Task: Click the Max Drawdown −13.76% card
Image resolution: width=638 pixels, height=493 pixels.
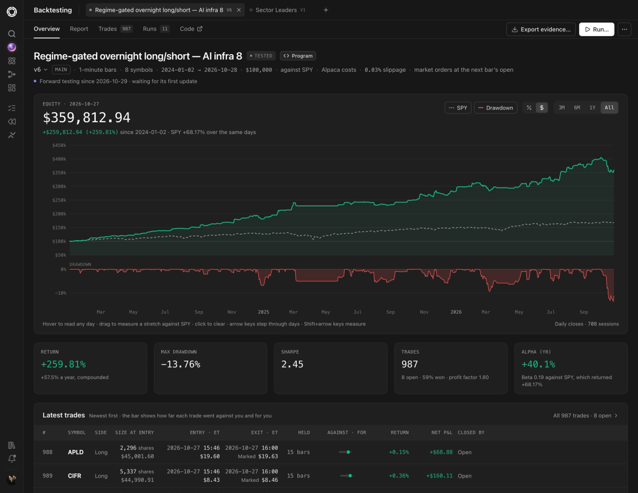Action: coord(211,368)
